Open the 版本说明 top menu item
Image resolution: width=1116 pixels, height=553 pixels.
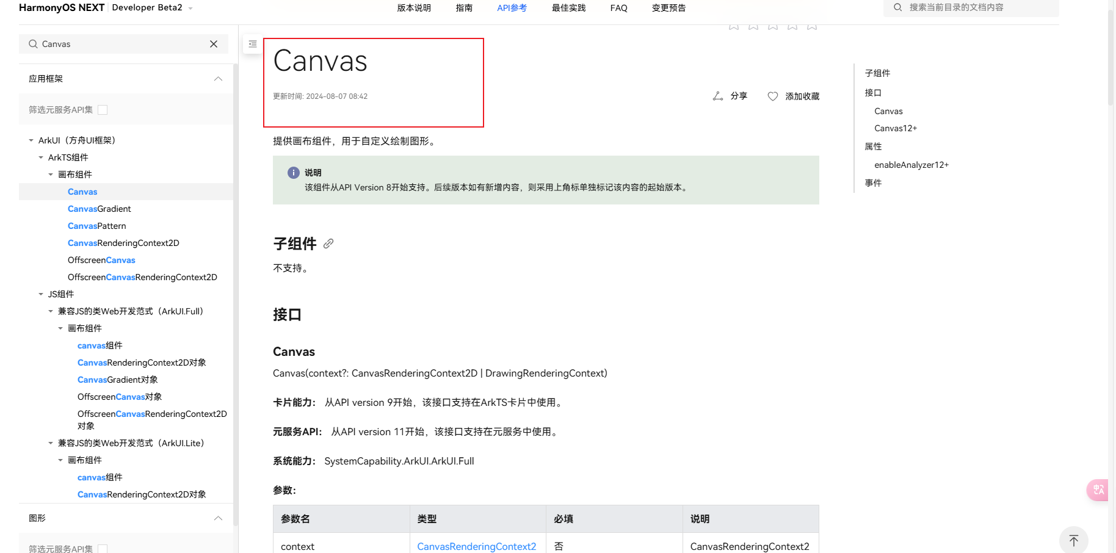click(414, 8)
